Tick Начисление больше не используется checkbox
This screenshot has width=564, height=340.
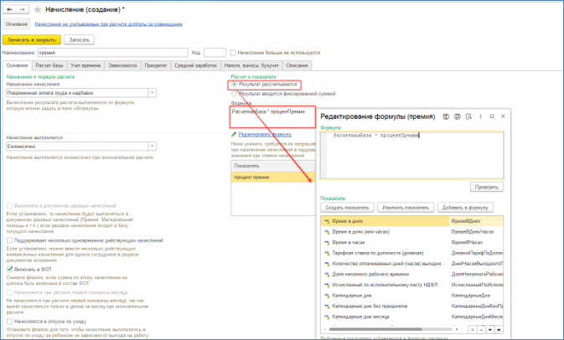point(233,53)
